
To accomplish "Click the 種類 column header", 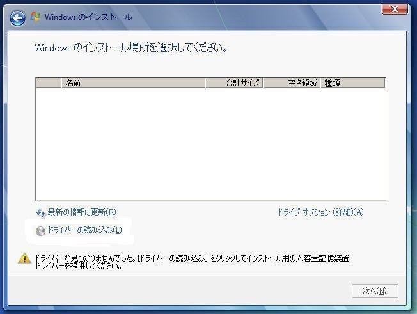I will pyautogui.click(x=353, y=83).
